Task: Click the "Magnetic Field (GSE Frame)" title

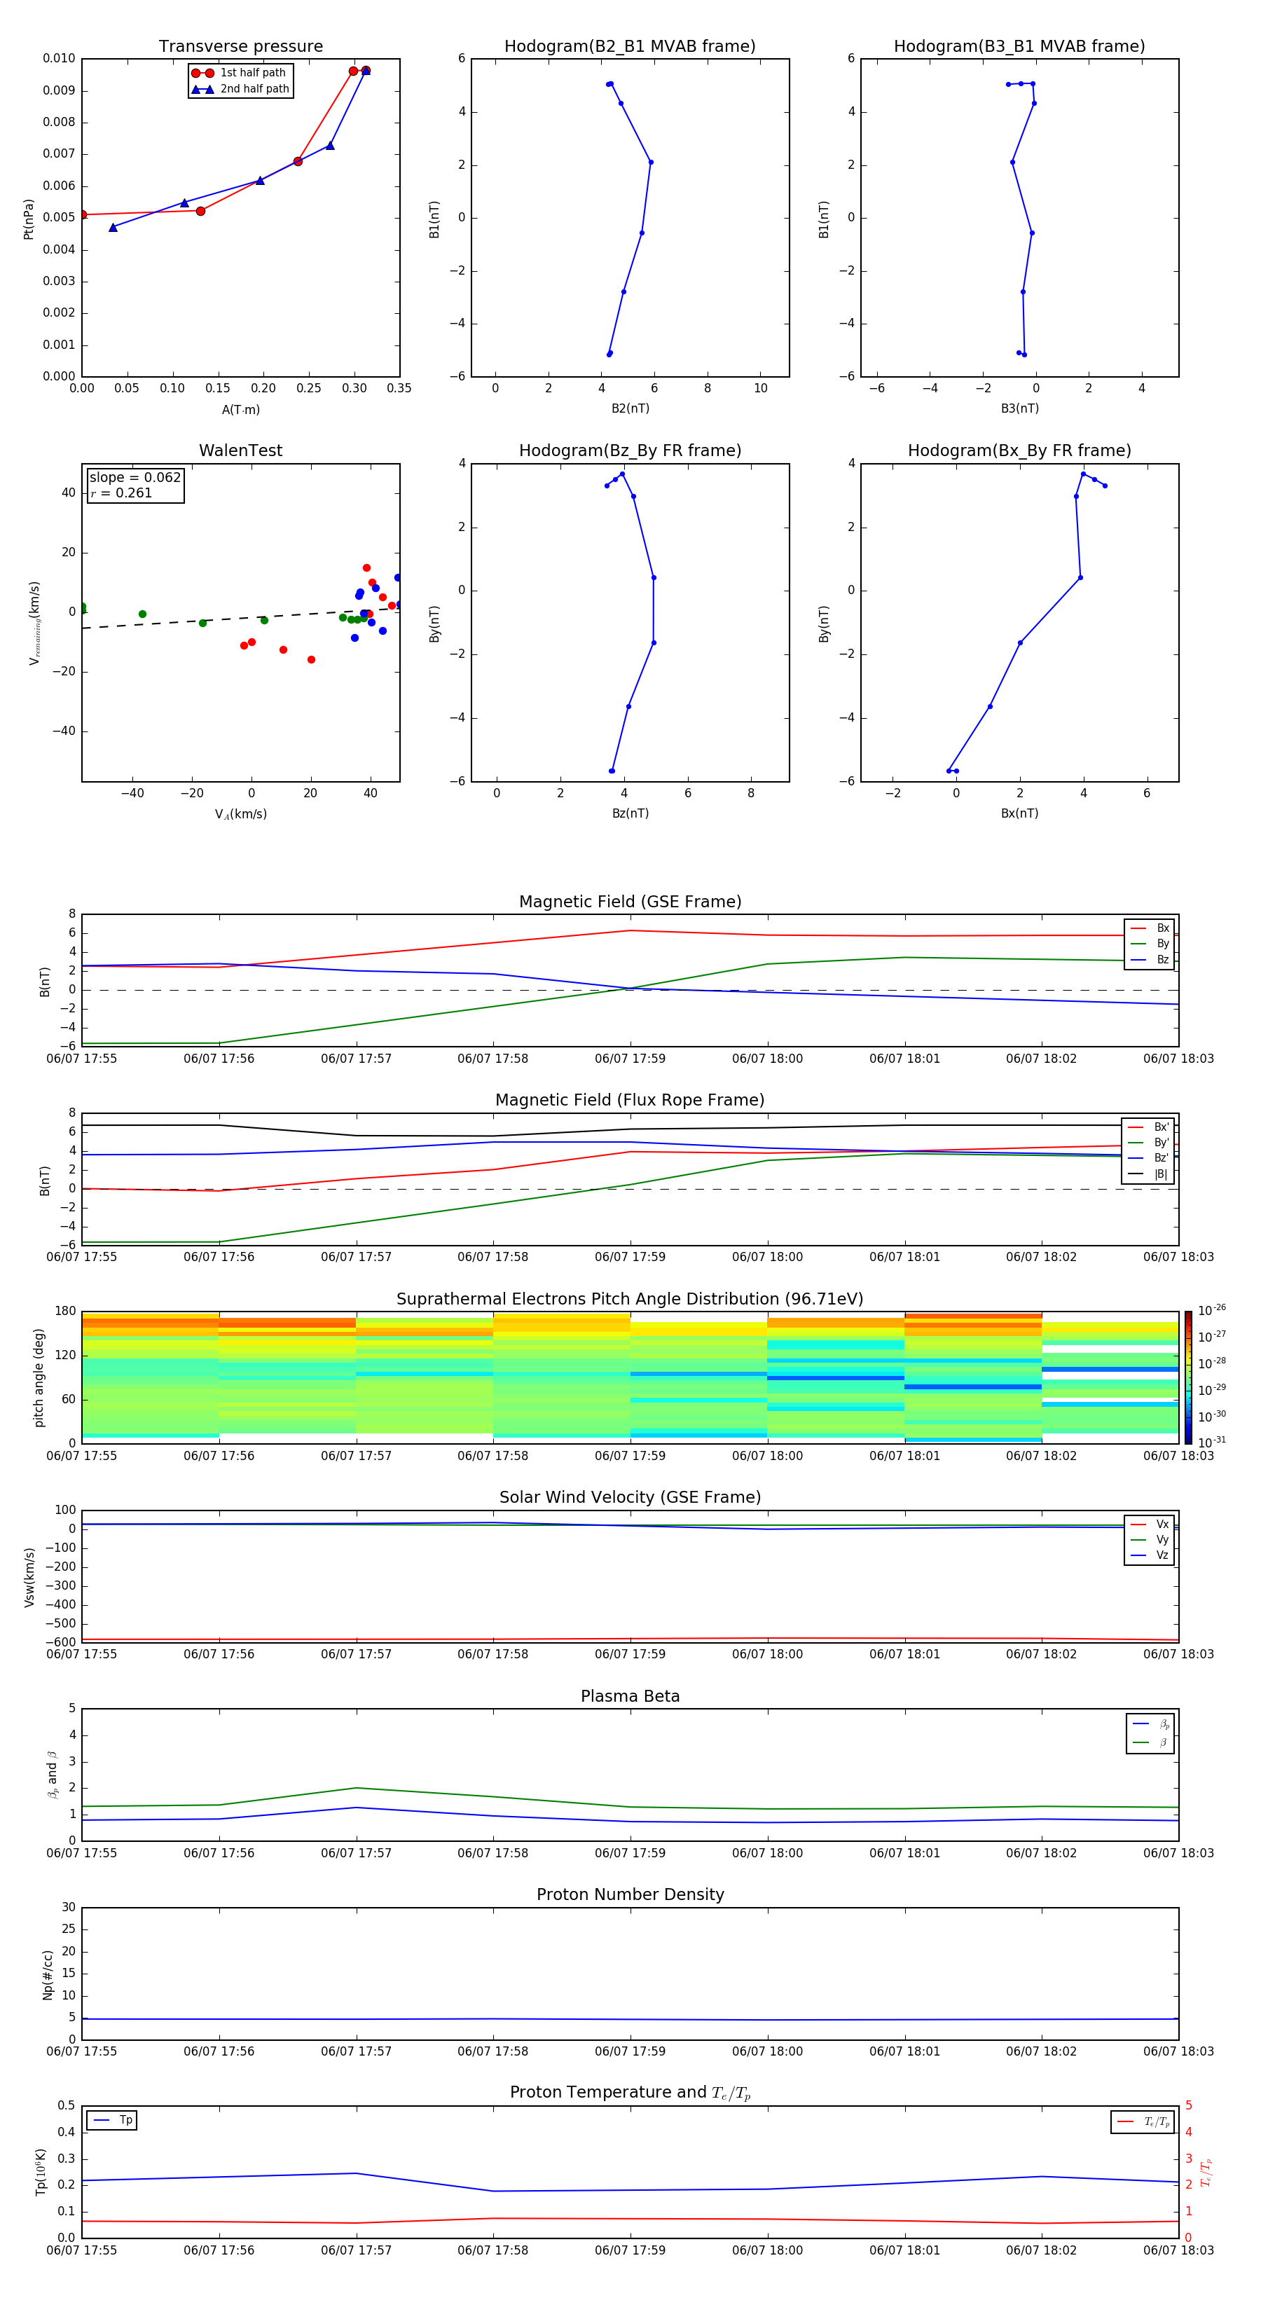Action: click(x=630, y=902)
